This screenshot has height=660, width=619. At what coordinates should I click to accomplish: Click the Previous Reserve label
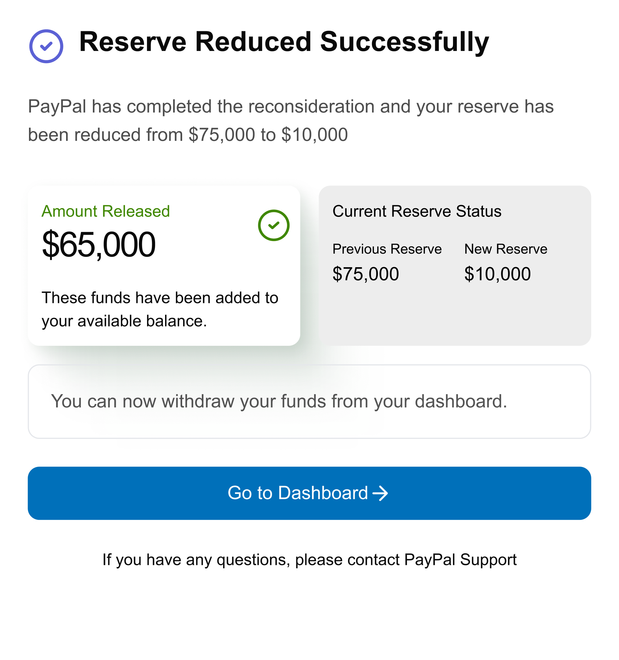(x=387, y=249)
